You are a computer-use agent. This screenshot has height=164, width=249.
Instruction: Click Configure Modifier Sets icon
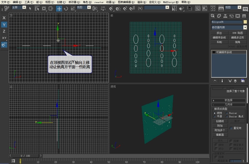point(243,81)
